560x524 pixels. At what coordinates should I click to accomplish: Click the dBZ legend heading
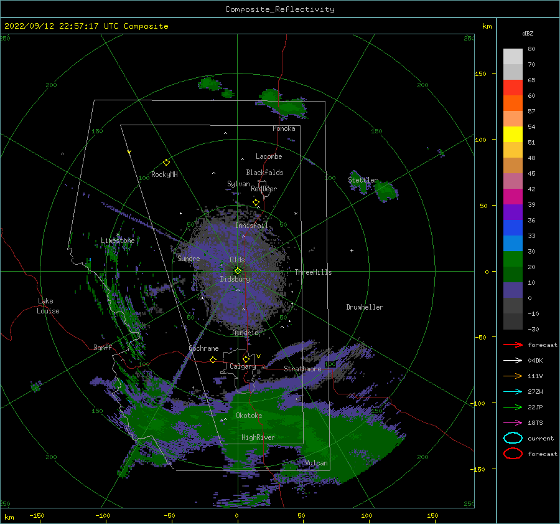528,33
